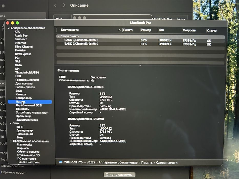Select Размещения under Сеть
The image size is (239, 179).
[25, 134]
